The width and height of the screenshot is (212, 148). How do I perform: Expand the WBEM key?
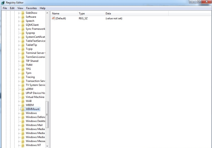coord(19,105)
